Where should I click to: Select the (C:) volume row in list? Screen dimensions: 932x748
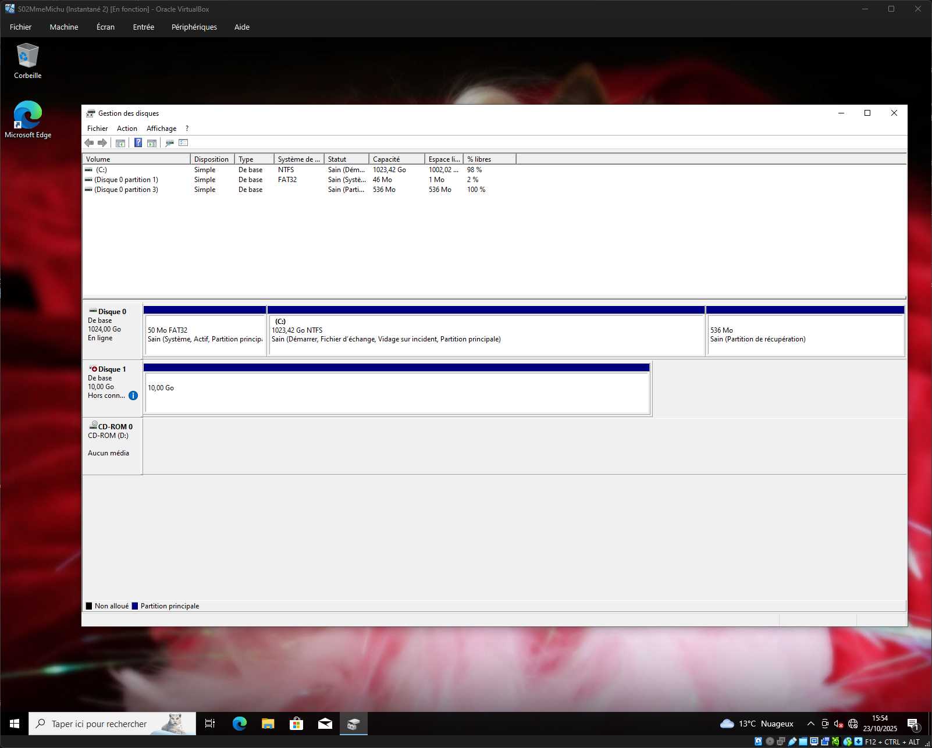point(102,170)
